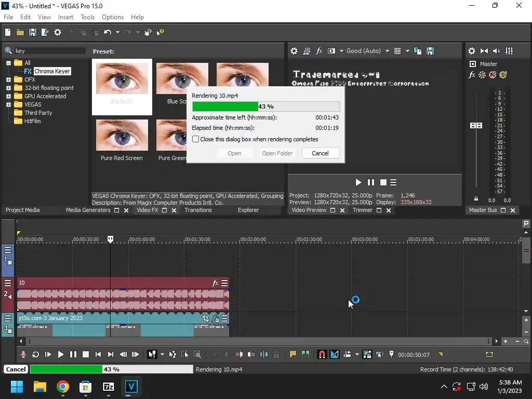Screen dimensions: 532x399
Task: Stop playback in the transport bar
Action: coord(86,354)
